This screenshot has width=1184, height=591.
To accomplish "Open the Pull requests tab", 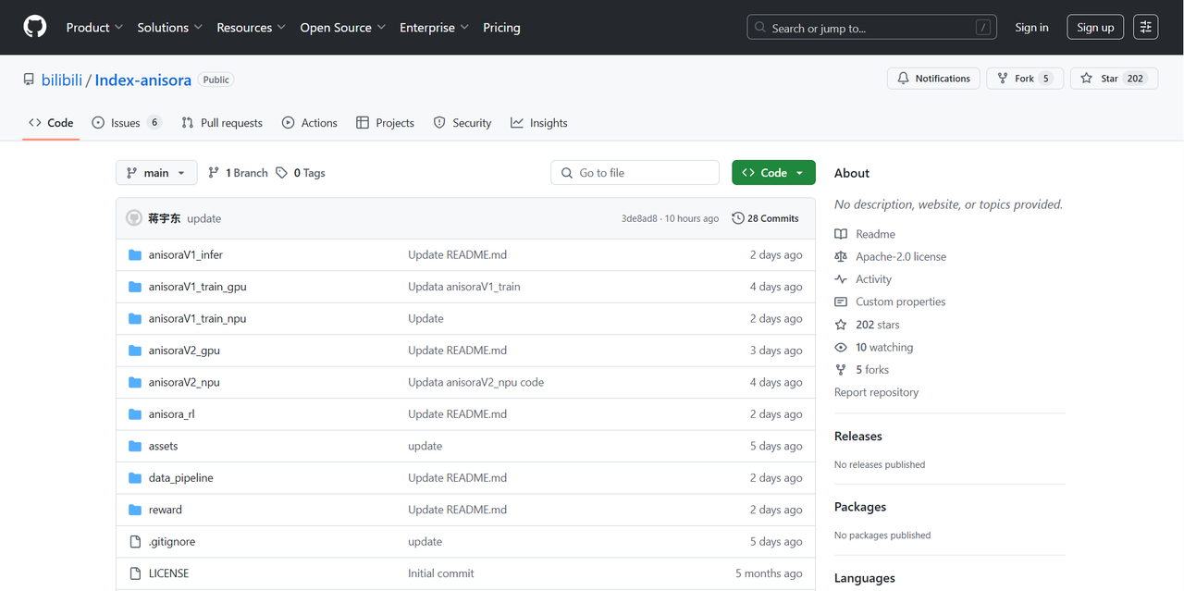I will (x=222, y=123).
